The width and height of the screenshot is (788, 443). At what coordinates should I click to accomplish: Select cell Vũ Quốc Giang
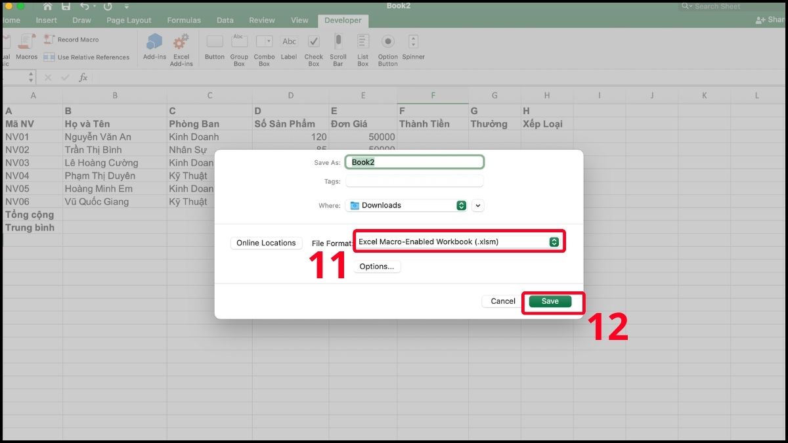tap(115, 201)
